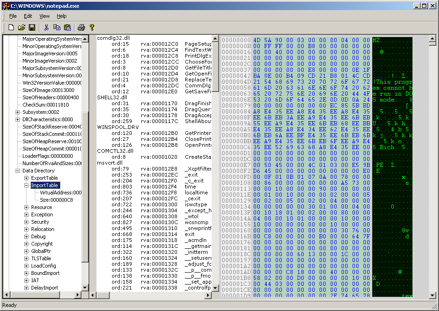The height and width of the screenshot is (311, 439).
Task: Click the Print toolbar icon
Action: coord(81,27)
